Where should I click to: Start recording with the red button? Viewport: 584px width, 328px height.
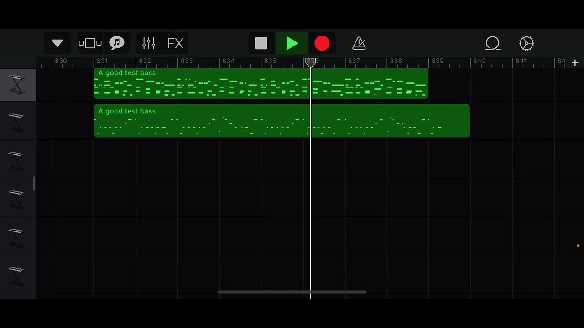[322, 43]
